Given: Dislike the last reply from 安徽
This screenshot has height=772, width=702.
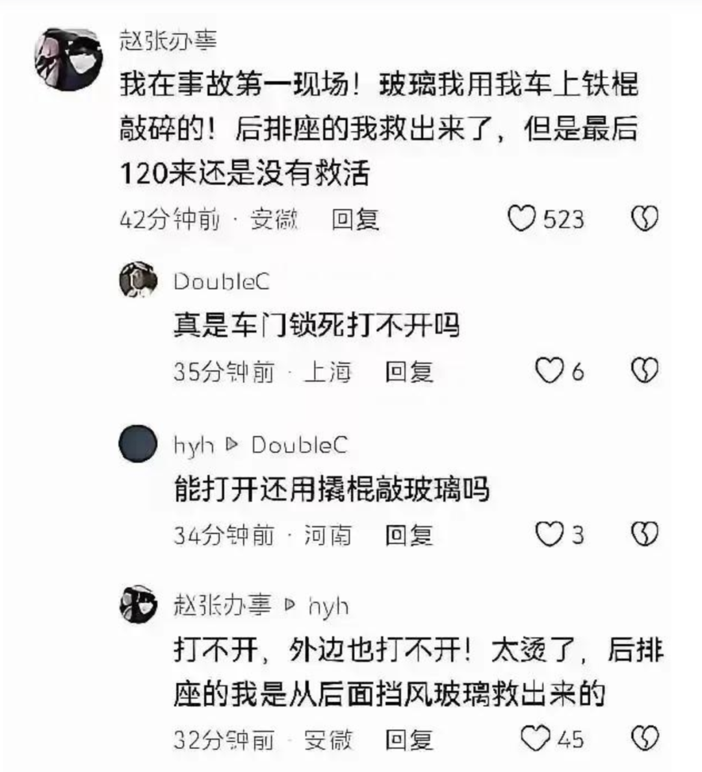Looking at the screenshot, I should [x=645, y=738].
